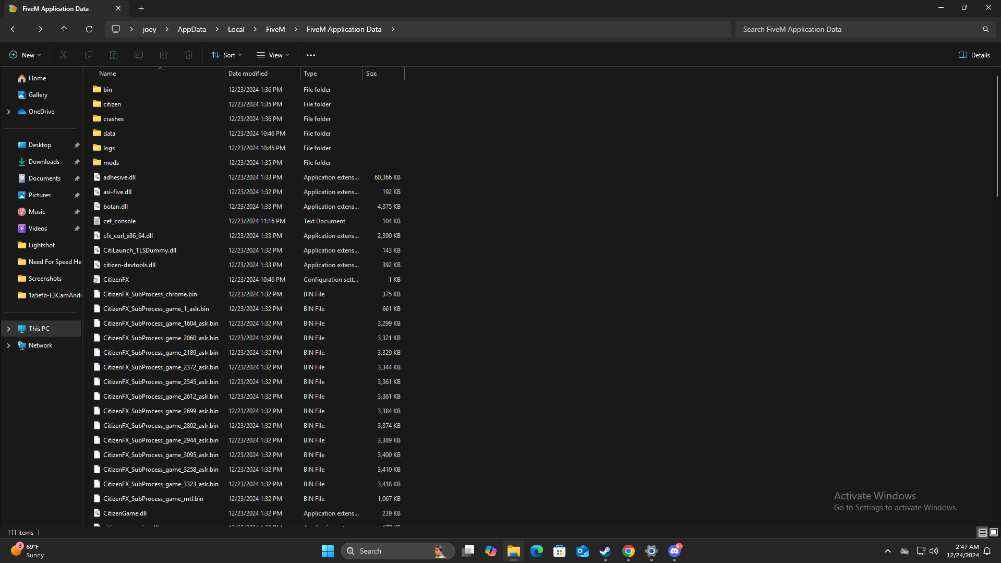Image resolution: width=1001 pixels, height=563 pixels.
Task: Open the Lightshot folder shortcut
Action: point(41,245)
